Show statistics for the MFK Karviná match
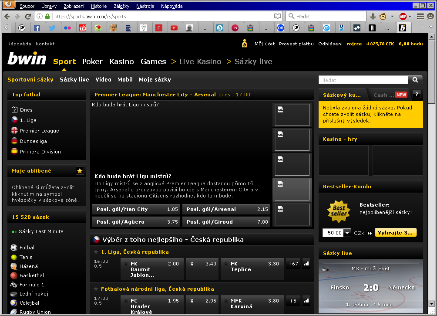The width and height of the screenshot is (437, 316). [306, 301]
